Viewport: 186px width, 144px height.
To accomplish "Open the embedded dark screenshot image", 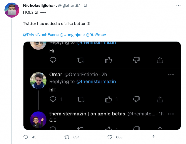I will 102,85.
